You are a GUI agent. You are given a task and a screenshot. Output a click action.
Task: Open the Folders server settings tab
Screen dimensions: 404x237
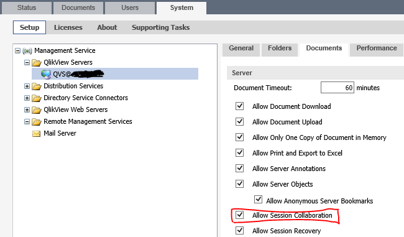pos(280,49)
